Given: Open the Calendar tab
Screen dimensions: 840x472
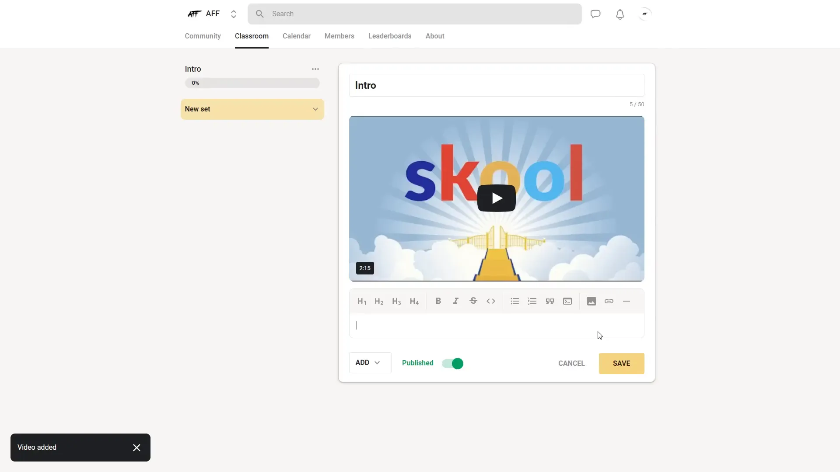Looking at the screenshot, I should coord(297,36).
